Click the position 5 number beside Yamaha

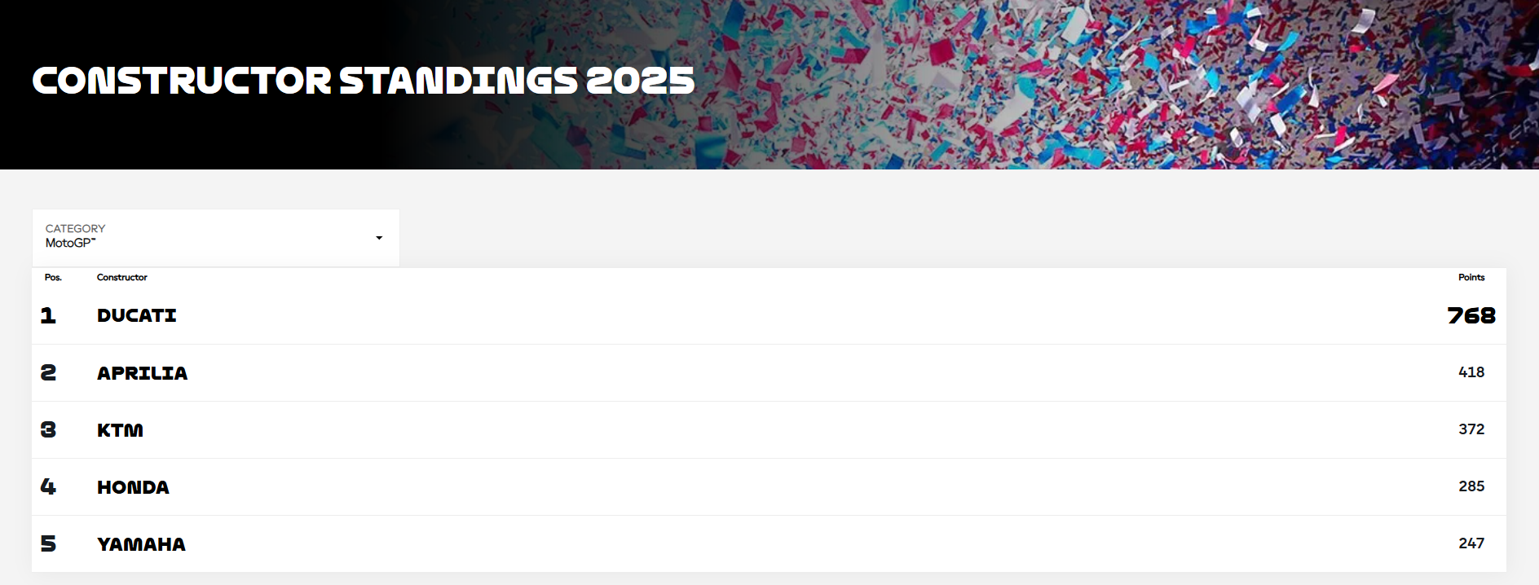tap(48, 543)
